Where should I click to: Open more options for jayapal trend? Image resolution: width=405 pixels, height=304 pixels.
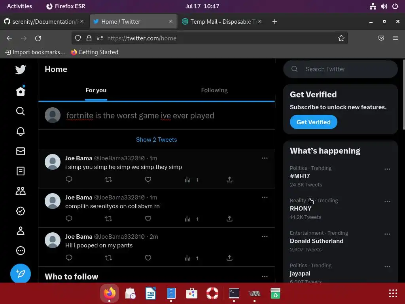387,267
